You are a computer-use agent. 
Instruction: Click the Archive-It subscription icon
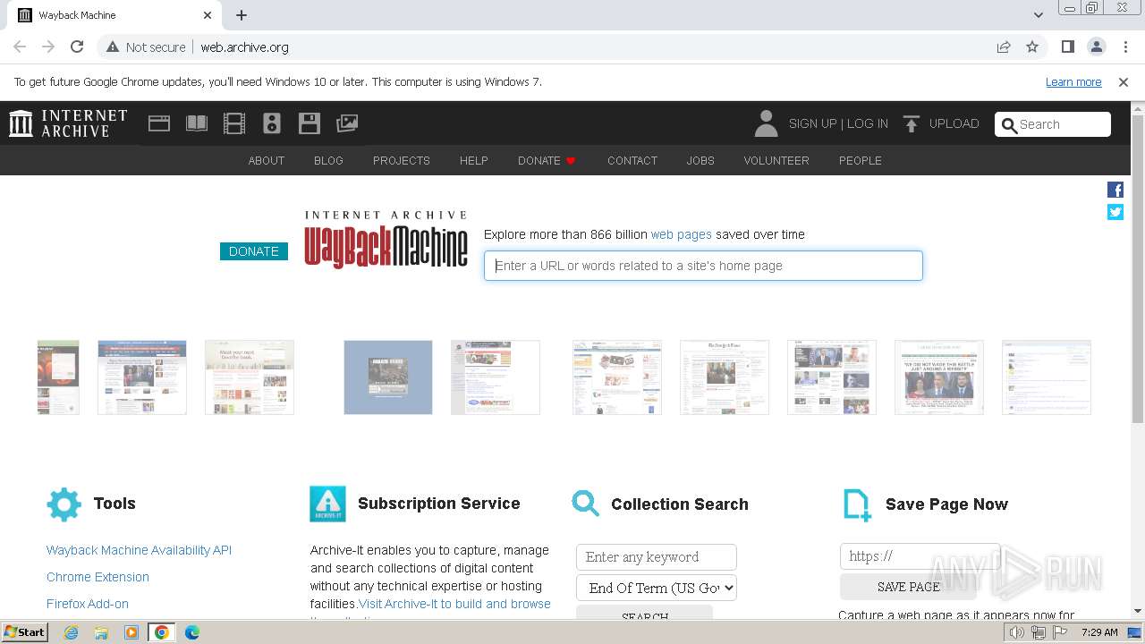tap(327, 504)
